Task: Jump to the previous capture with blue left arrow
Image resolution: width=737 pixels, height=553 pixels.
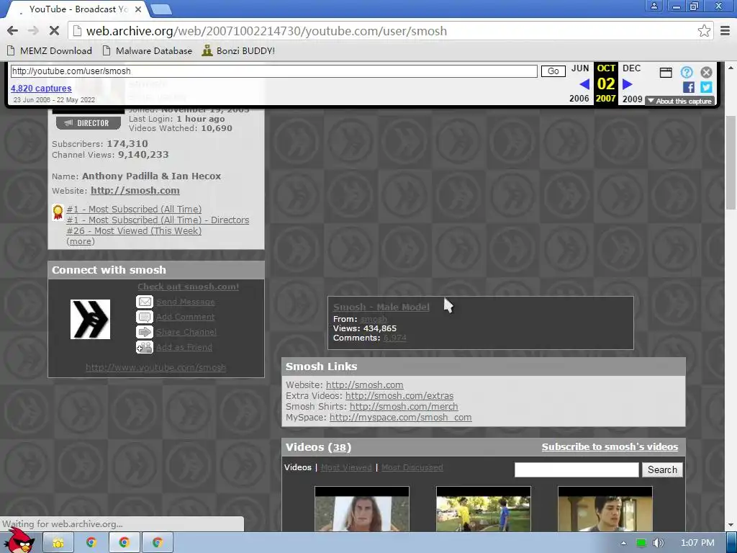Action: [584, 84]
